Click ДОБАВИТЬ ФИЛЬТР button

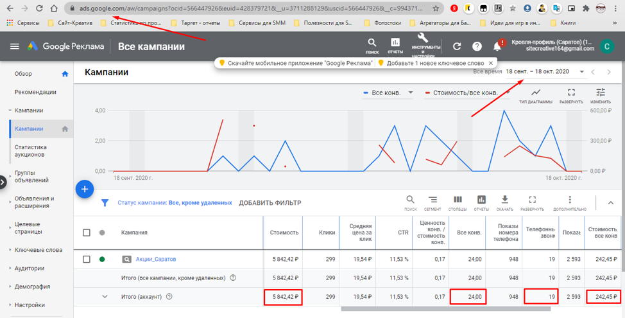coord(270,203)
